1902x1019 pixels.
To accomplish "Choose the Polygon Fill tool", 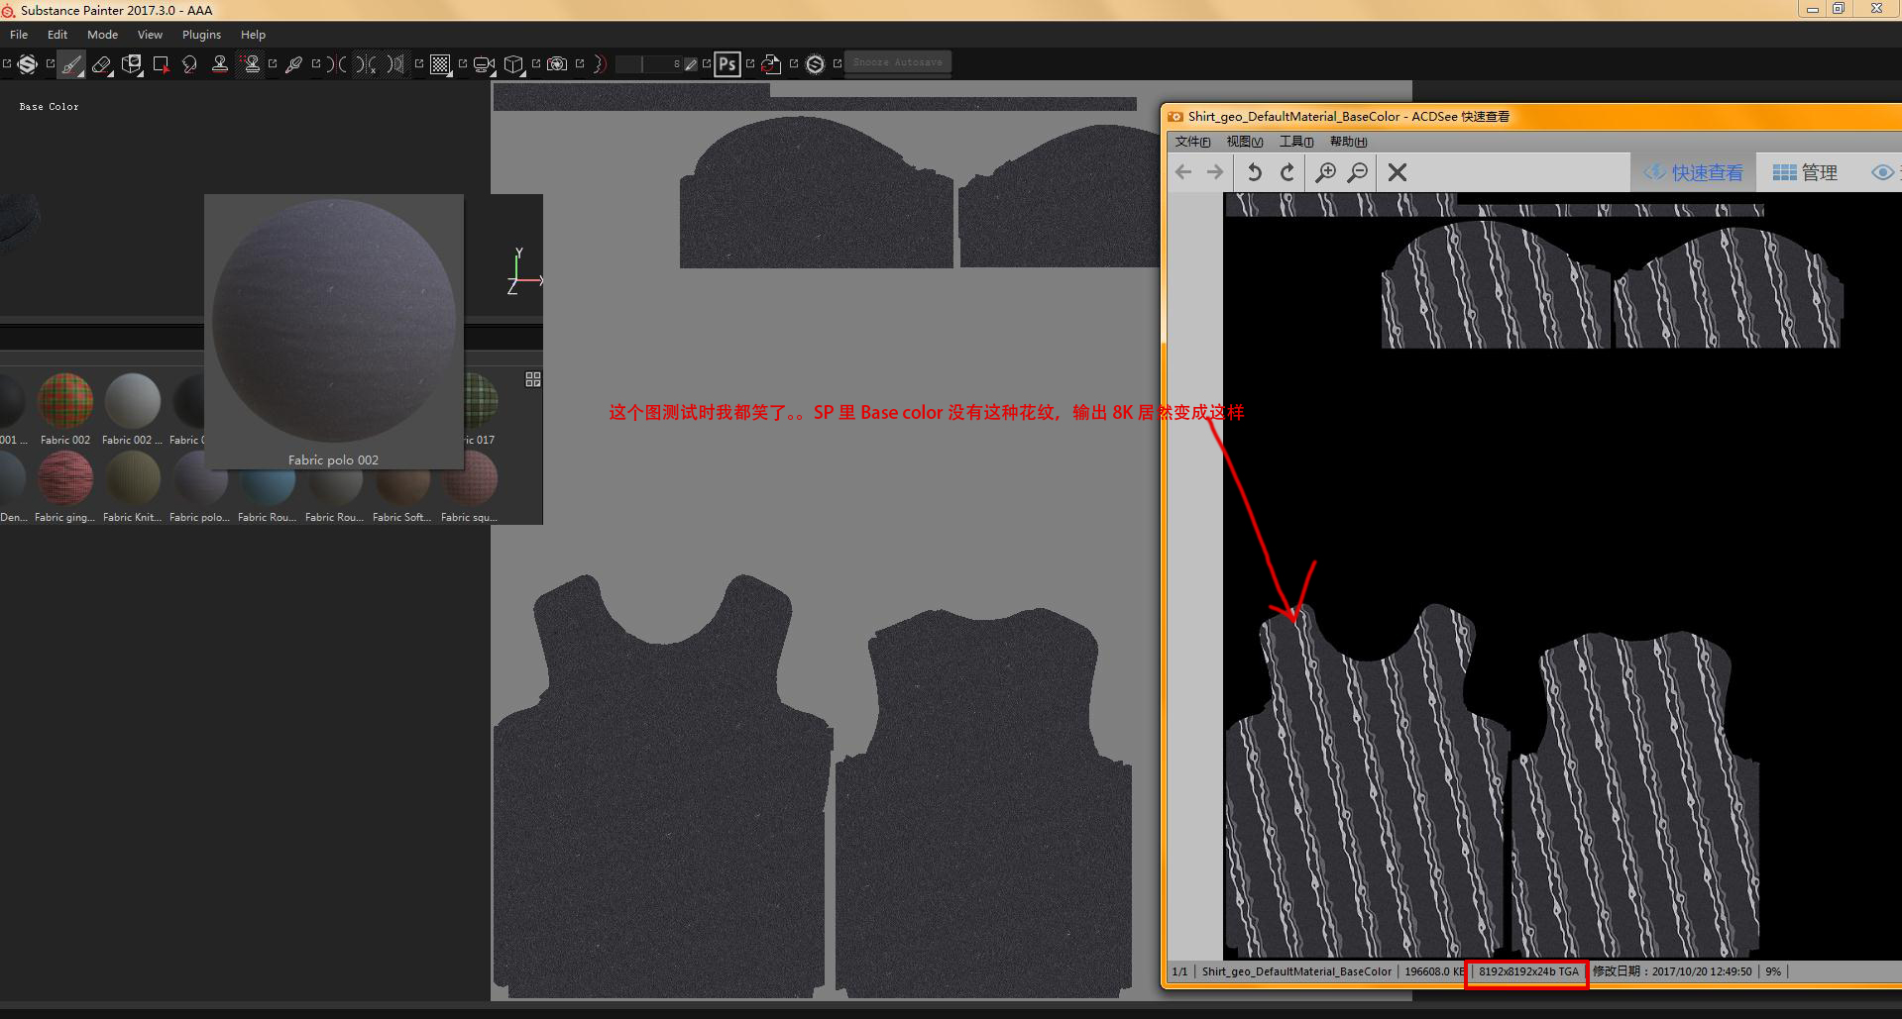I will tap(161, 65).
